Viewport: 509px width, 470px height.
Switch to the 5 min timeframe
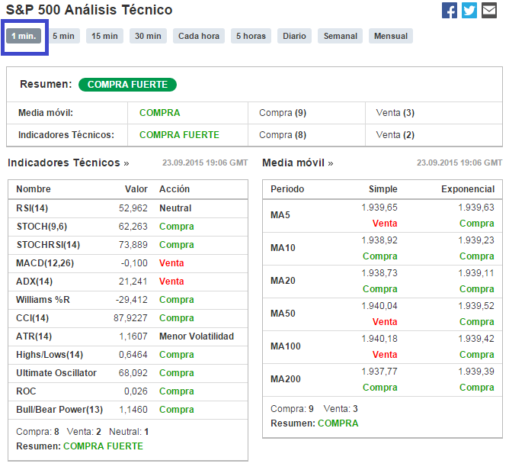tap(64, 36)
